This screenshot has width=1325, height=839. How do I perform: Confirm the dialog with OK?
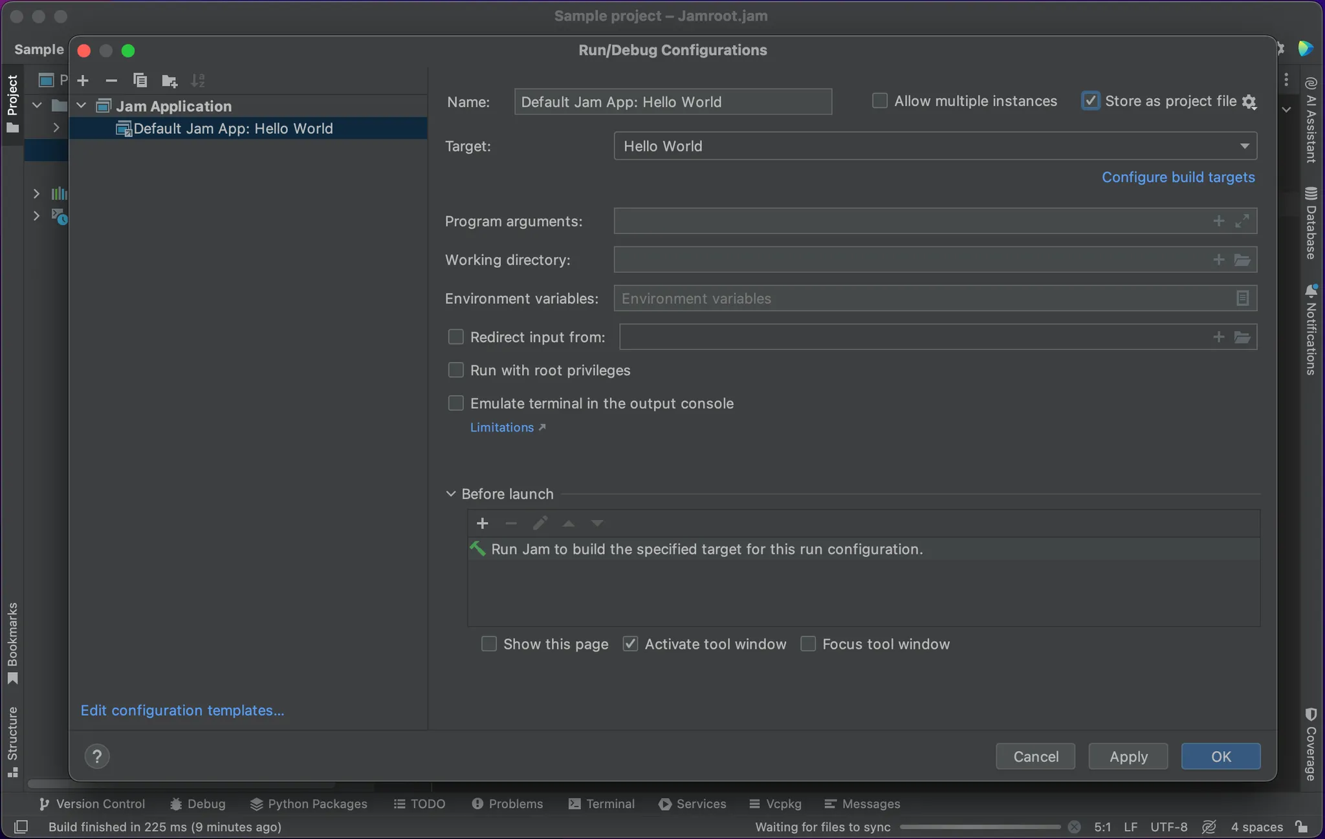point(1221,756)
